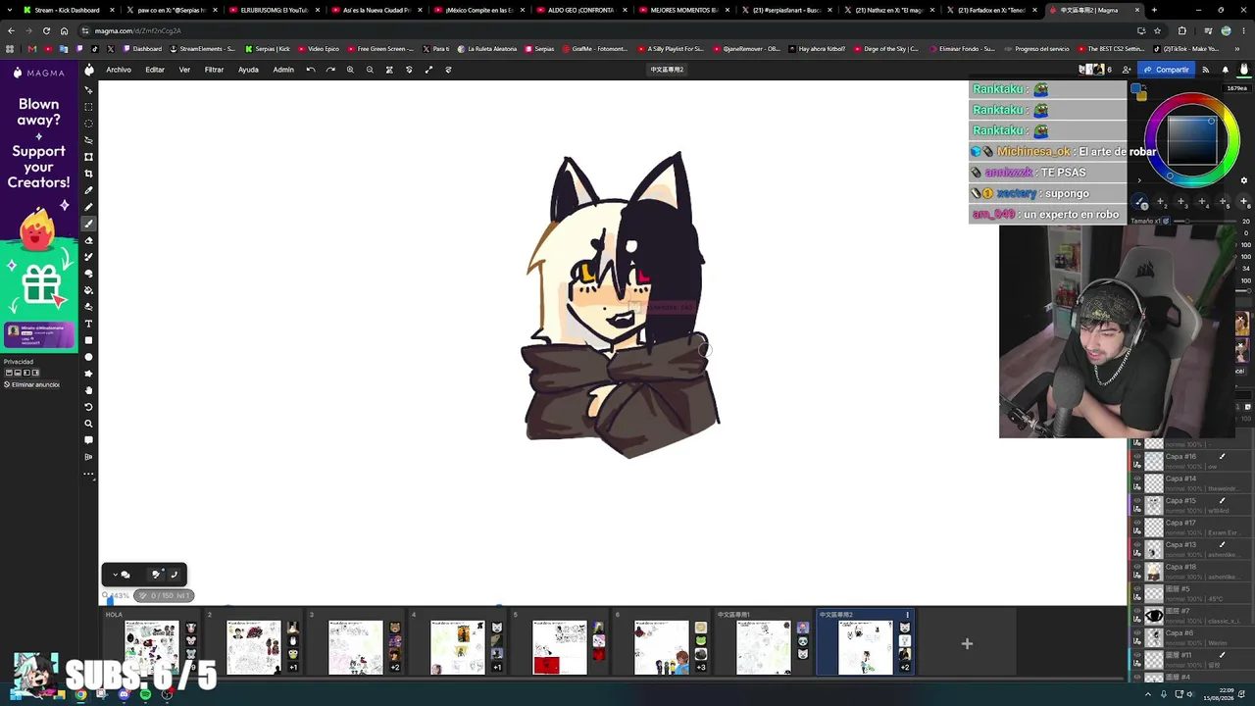This screenshot has height=706, width=1255.
Task: Click the browser address bar showing magma.com
Action: (x=588, y=30)
